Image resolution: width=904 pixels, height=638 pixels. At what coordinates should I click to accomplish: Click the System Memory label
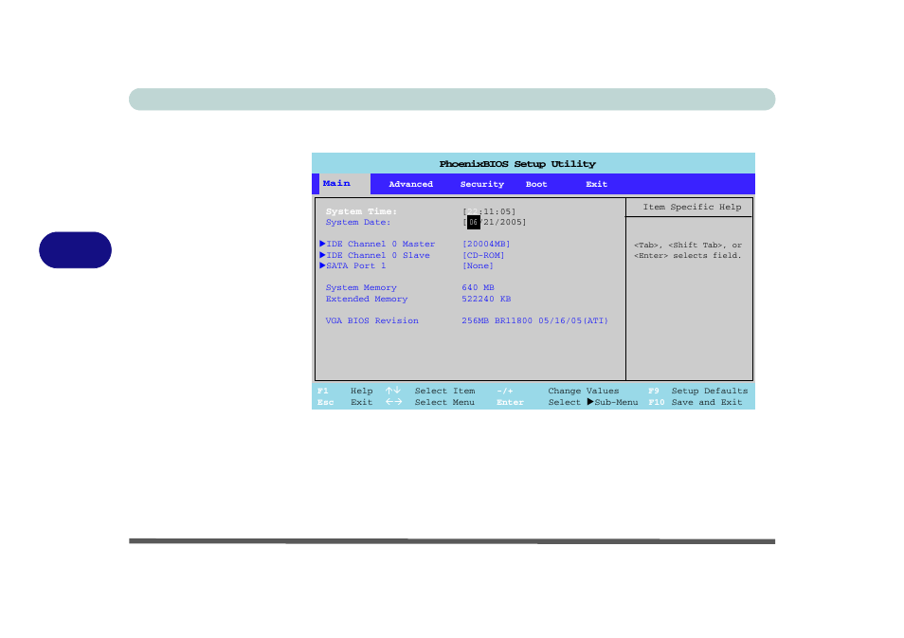point(361,287)
